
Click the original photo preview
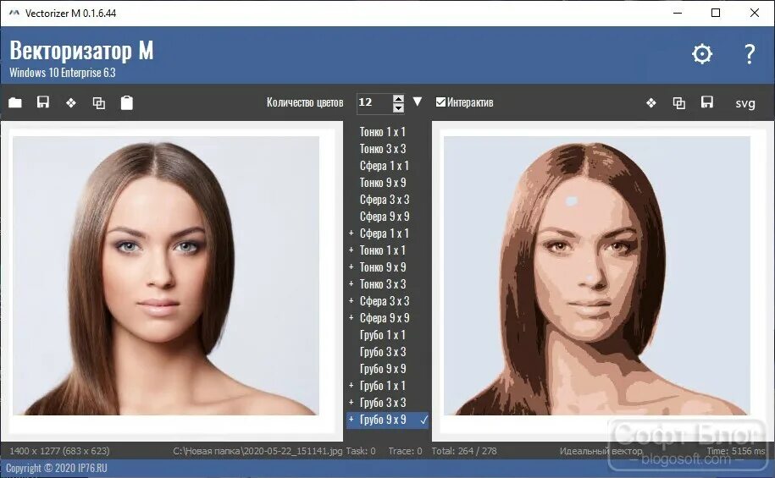(165, 276)
